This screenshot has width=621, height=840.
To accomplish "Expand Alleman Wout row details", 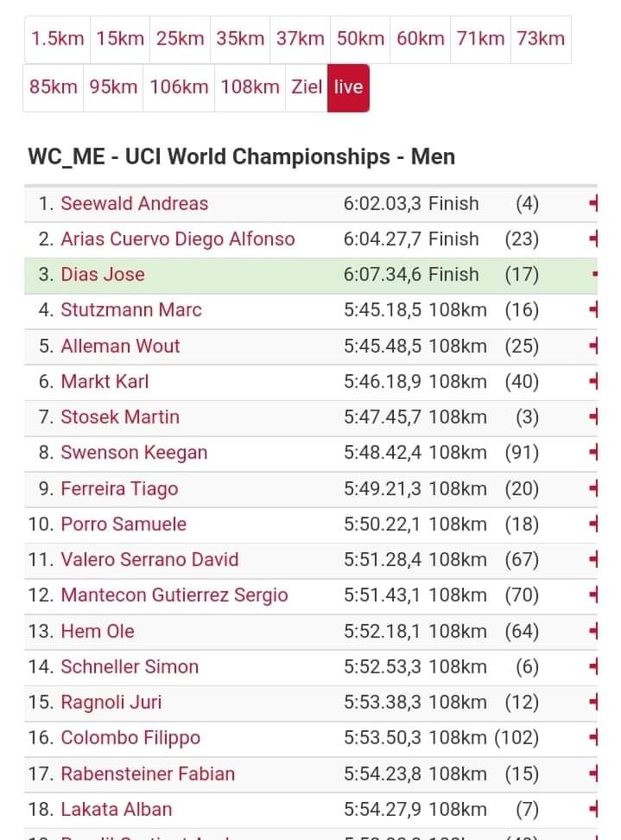I will 593,346.
